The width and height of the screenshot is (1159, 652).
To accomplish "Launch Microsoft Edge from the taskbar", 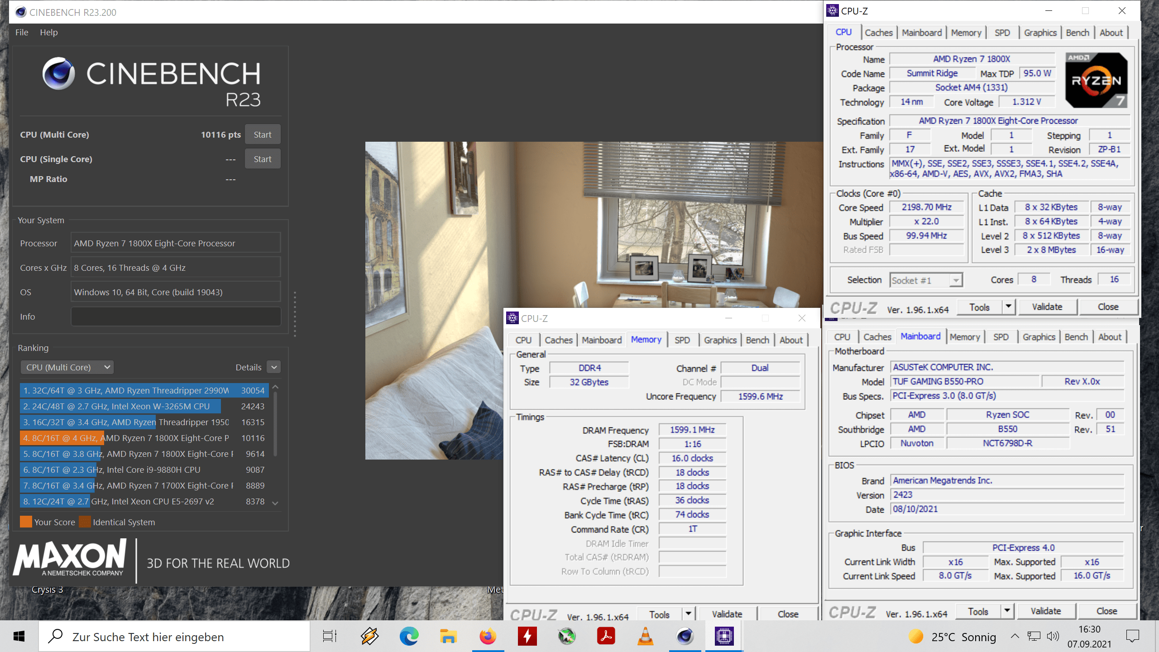I will pyautogui.click(x=409, y=637).
